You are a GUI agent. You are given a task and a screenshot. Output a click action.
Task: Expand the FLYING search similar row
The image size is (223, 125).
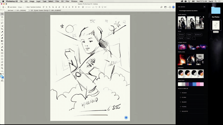[x=192, y=97]
